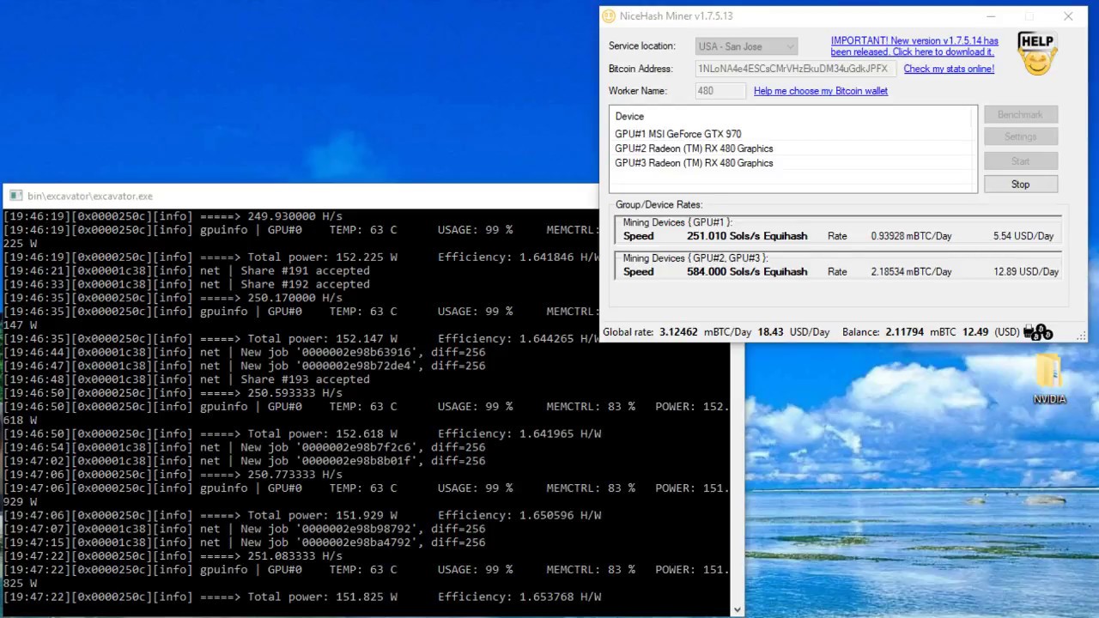
Task: Click the console scrollbar down arrow
Action: point(737,609)
